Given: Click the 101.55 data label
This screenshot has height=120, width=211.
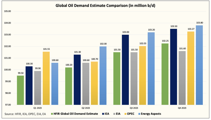Looking at the screenshot, I should click(x=46, y=49).
